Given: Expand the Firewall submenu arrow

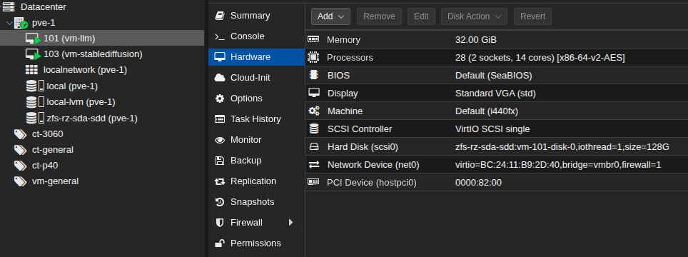Looking at the screenshot, I should (290, 222).
